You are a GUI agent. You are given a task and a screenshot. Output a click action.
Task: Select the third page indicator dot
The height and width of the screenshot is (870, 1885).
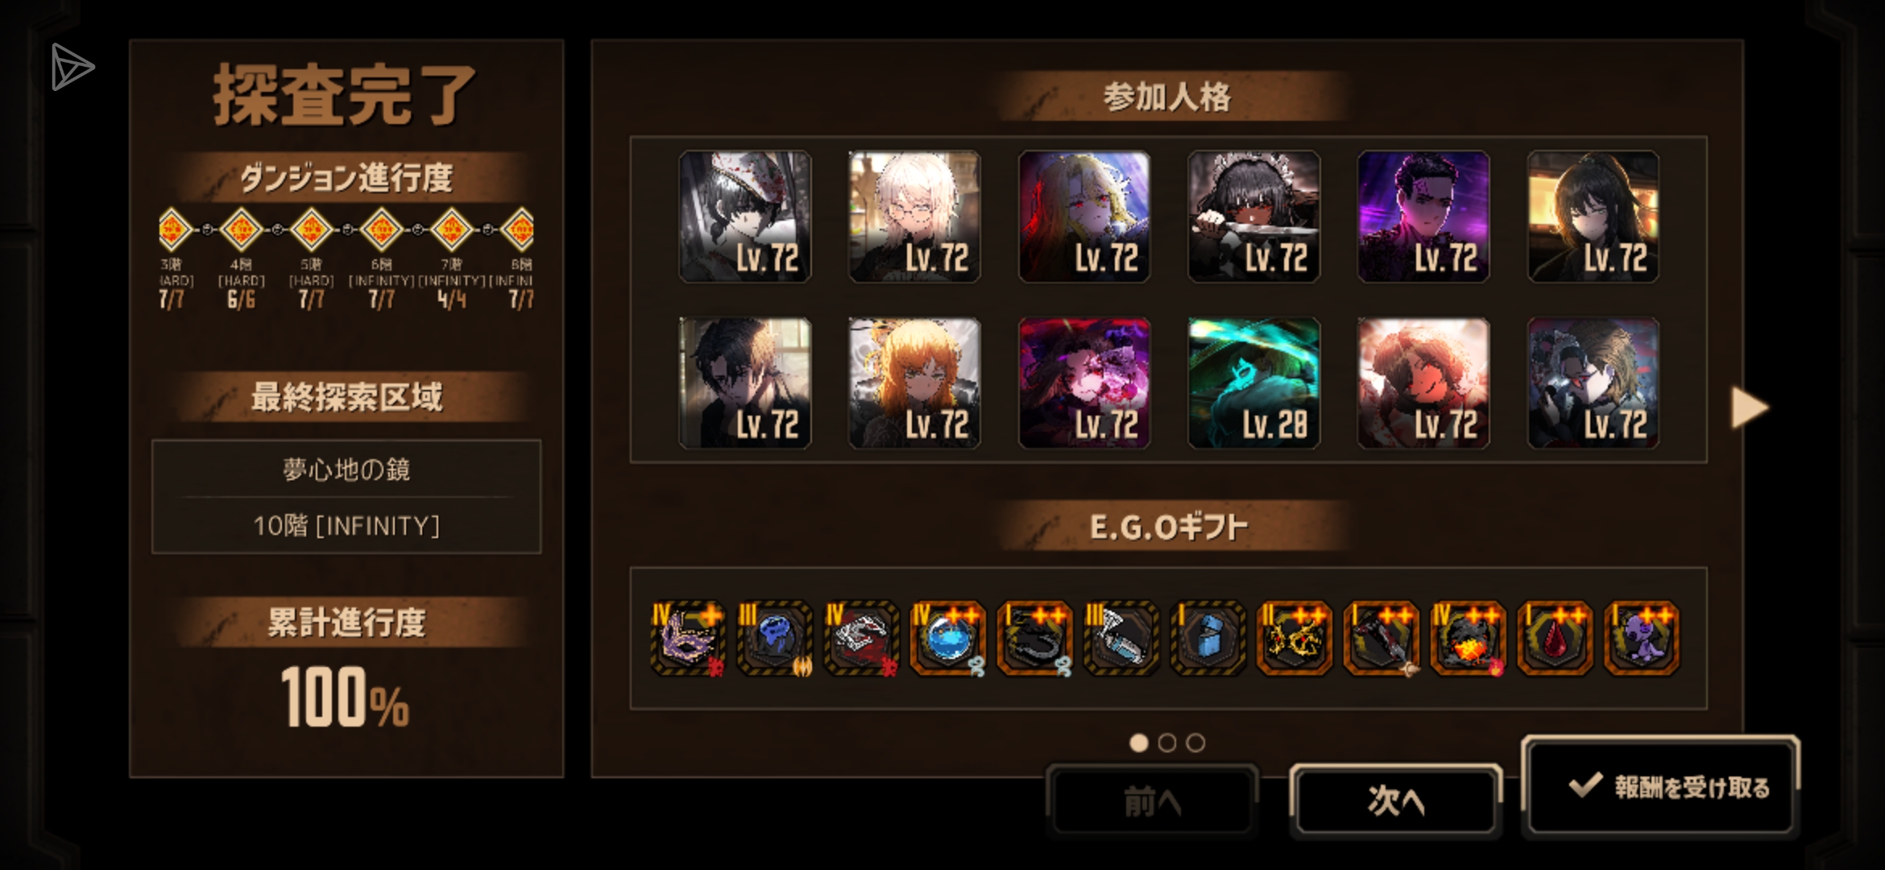1196,743
